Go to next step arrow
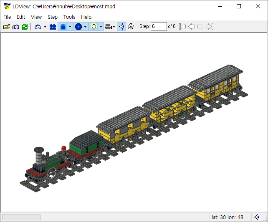 point(201,26)
